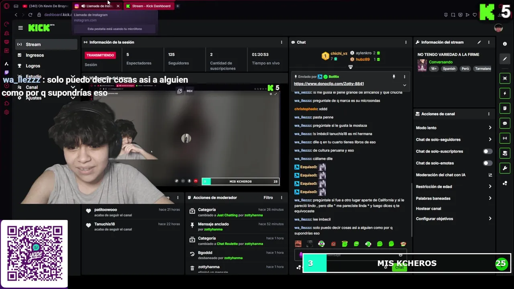The height and width of the screenshot is (289, 514).
Task: Click the broadcast signal icon in right rail
Action: [505, 138]
